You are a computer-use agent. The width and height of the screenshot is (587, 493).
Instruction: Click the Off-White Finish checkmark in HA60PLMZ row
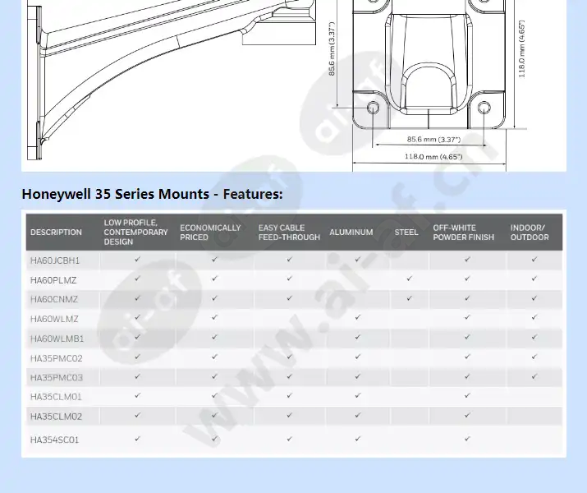467,279
